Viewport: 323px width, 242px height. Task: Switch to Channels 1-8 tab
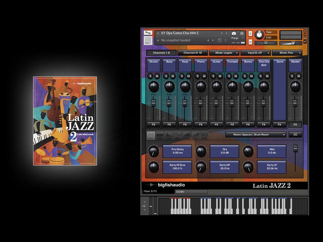(x=161, y=53)
